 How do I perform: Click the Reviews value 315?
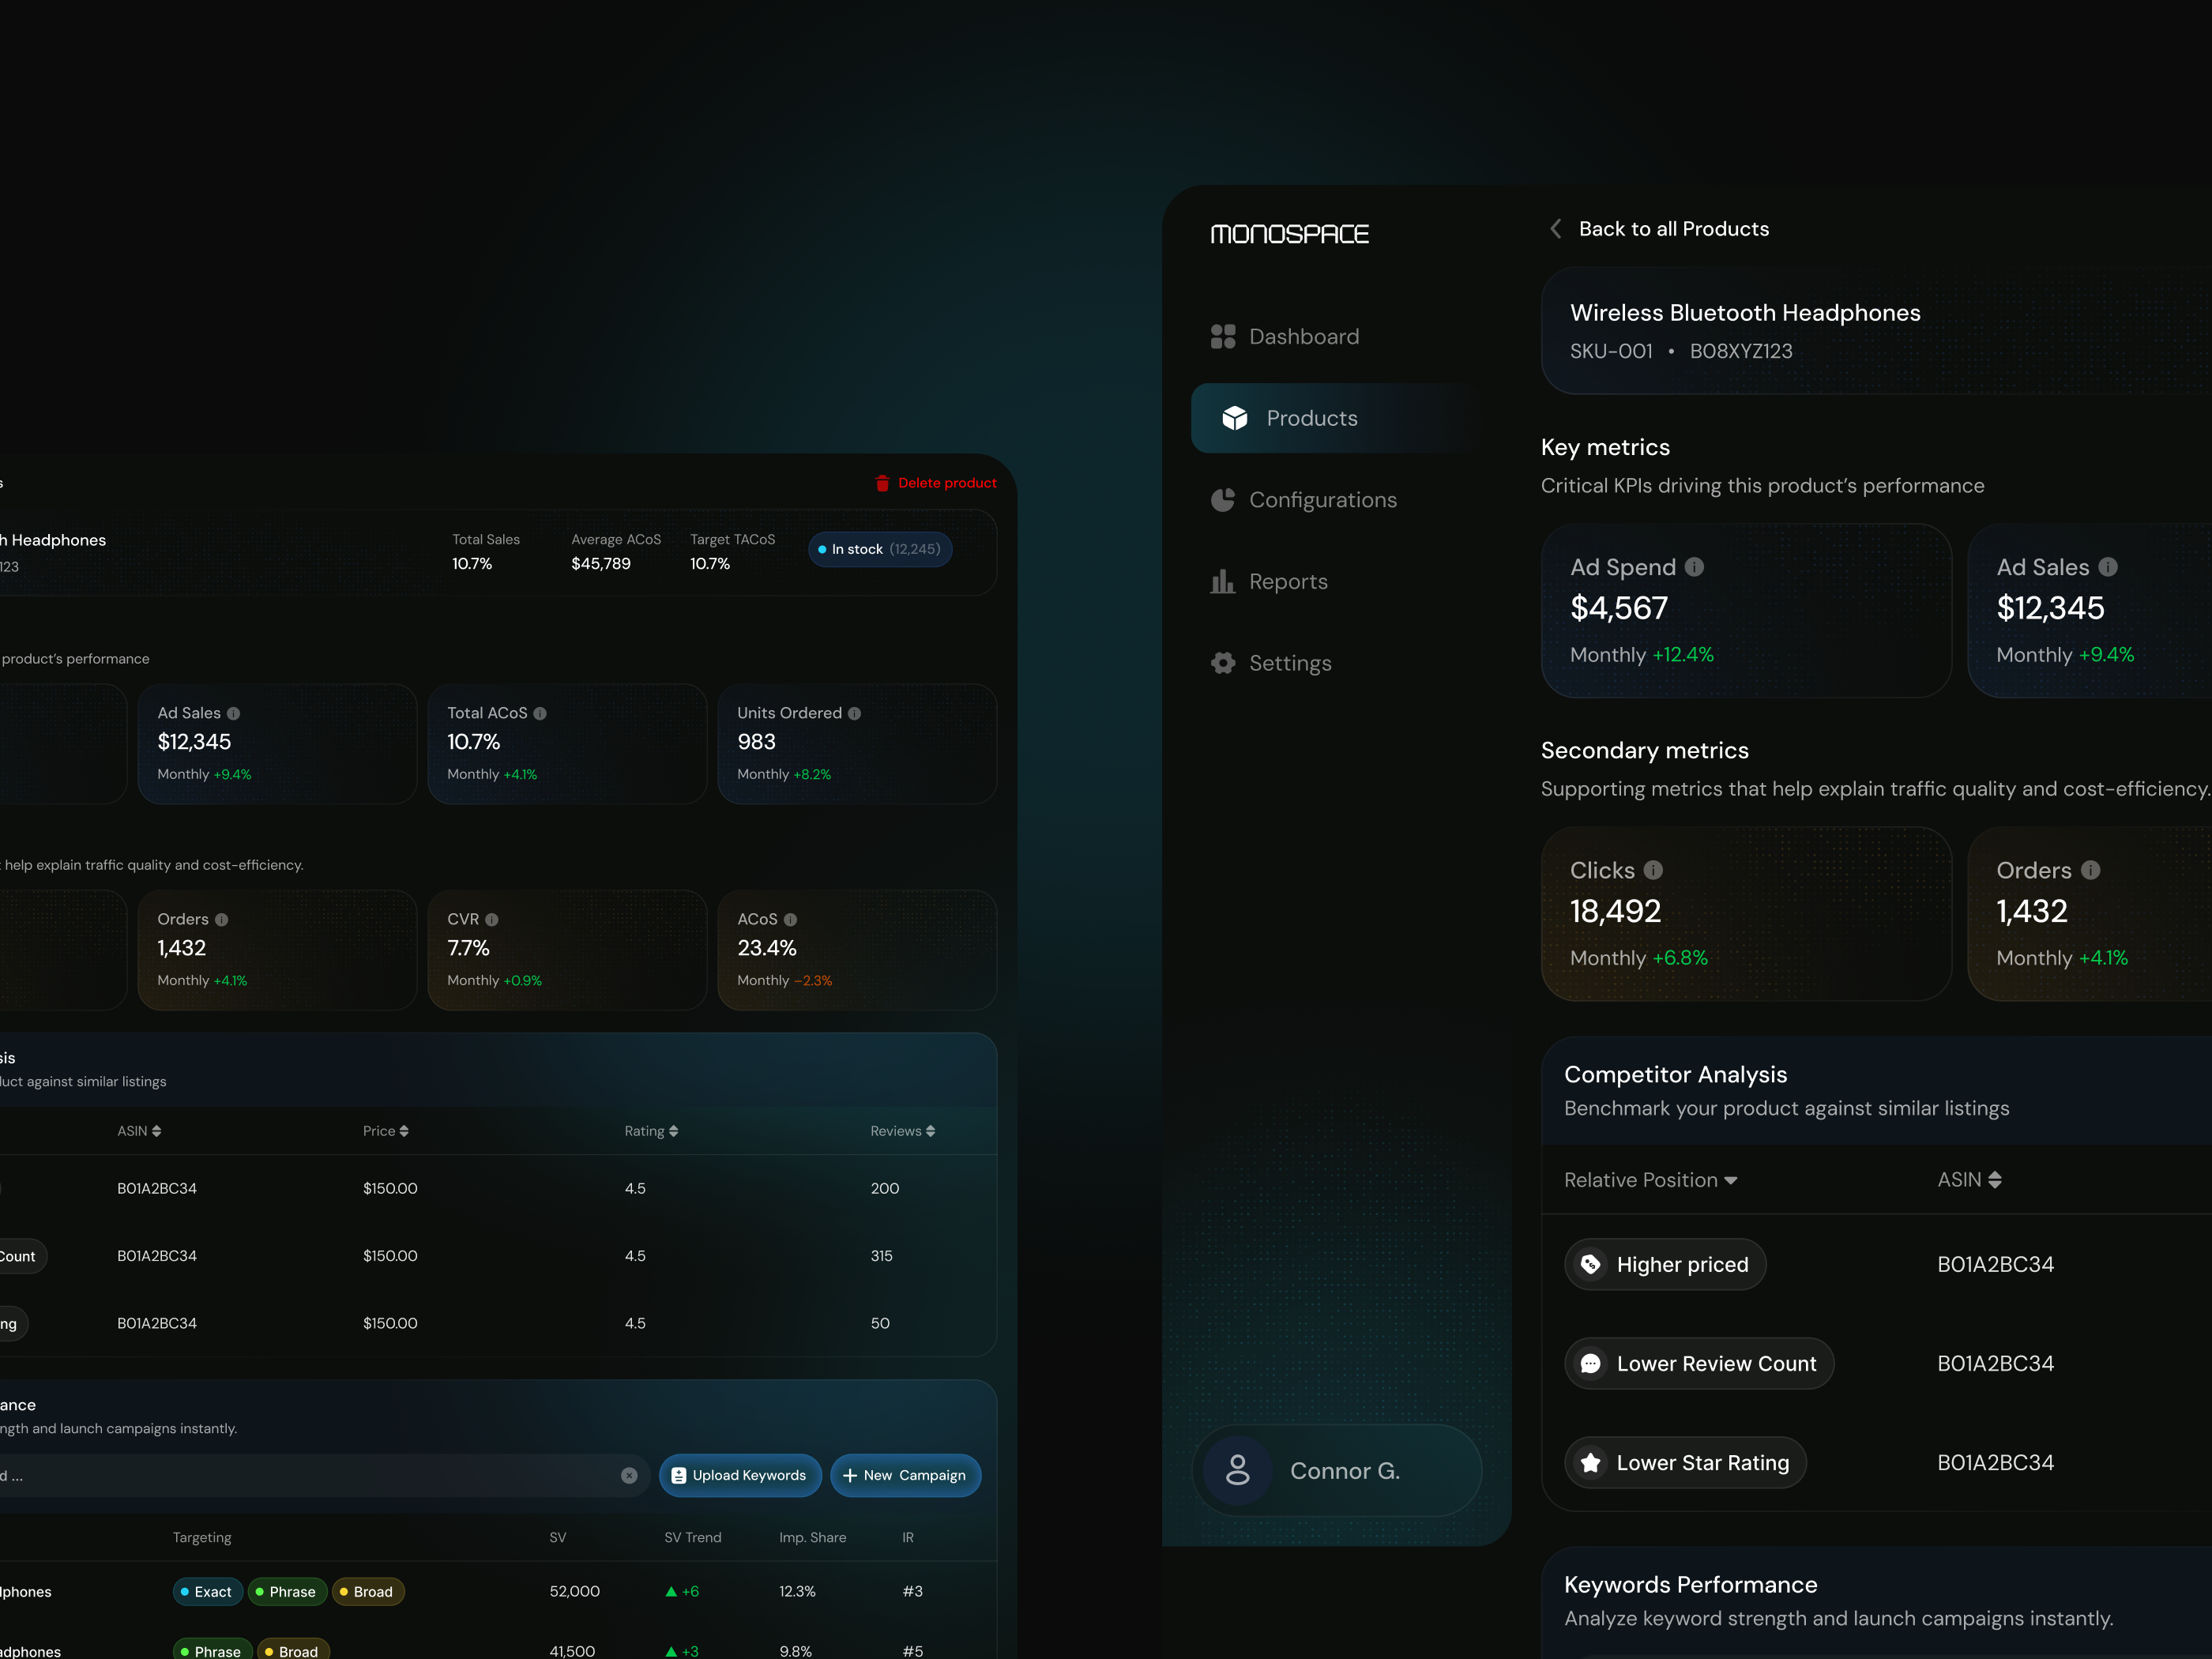[x=881, y=1255]
